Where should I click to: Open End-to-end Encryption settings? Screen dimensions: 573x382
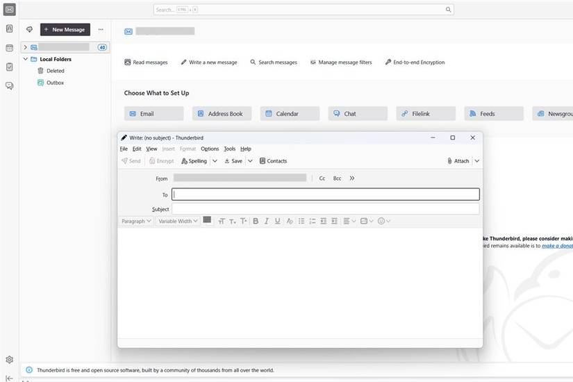pyautogui.click(x=415, y=63)
